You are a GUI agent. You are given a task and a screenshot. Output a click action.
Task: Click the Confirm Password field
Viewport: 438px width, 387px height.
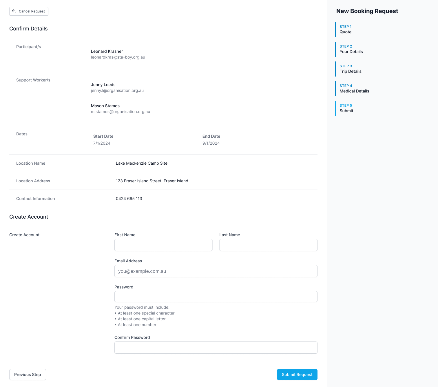click(216, 348)
